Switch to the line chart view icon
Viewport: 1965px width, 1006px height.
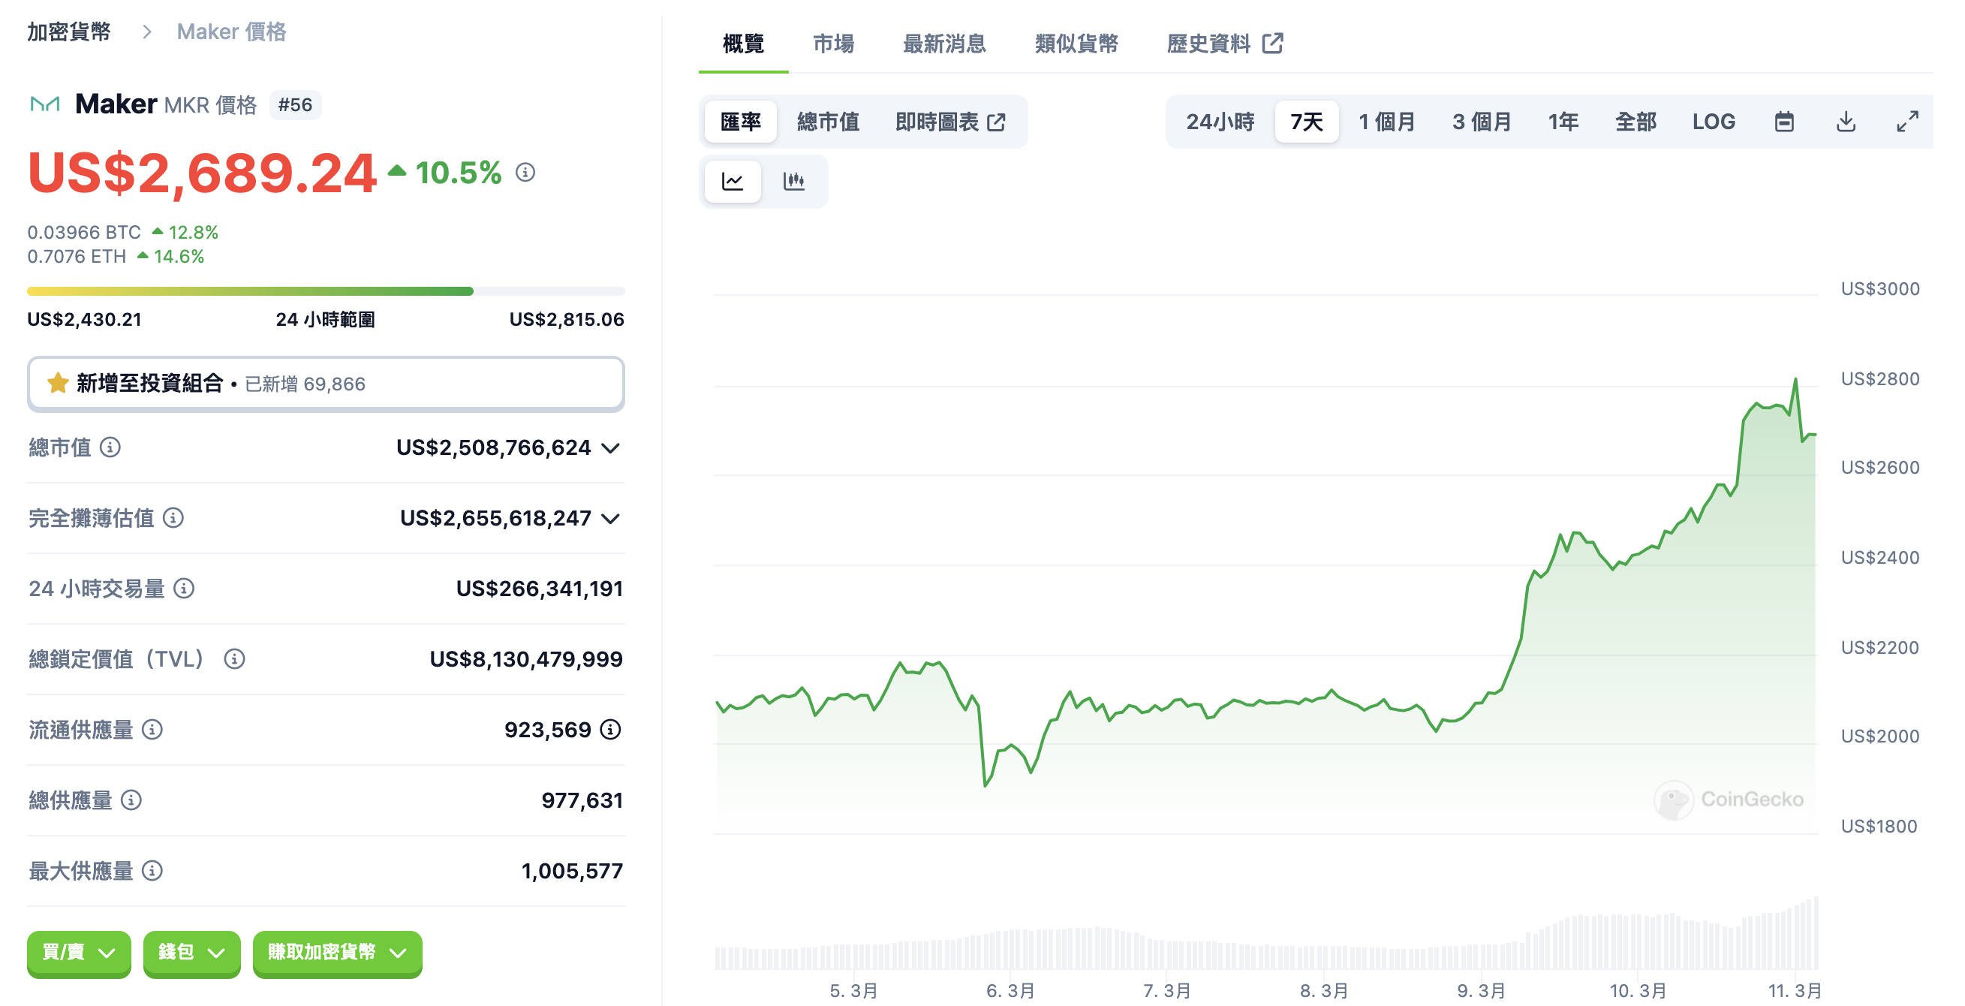[x=732, y=182]
